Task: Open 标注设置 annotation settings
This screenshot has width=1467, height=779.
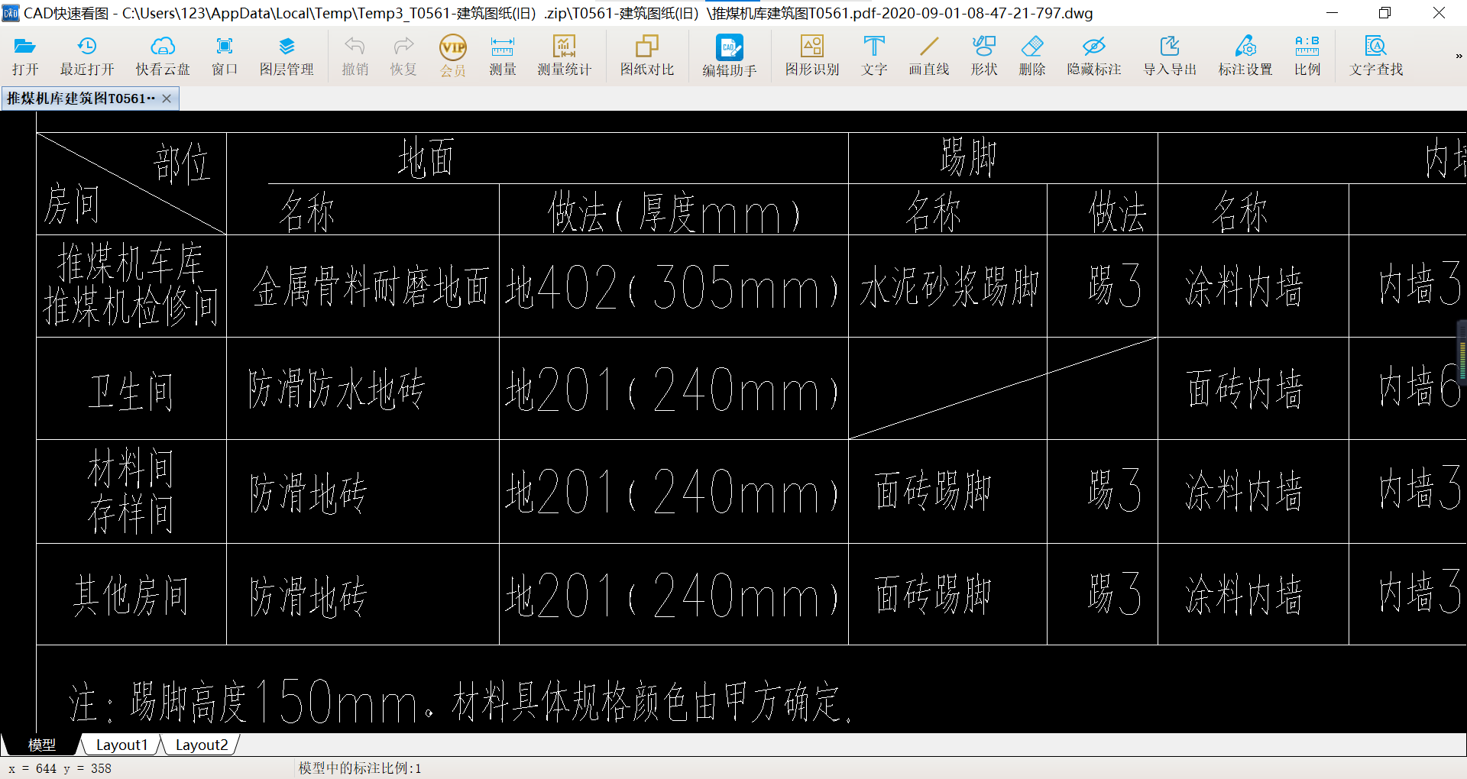Action: pyautogui.click(x=1245, y=57)
